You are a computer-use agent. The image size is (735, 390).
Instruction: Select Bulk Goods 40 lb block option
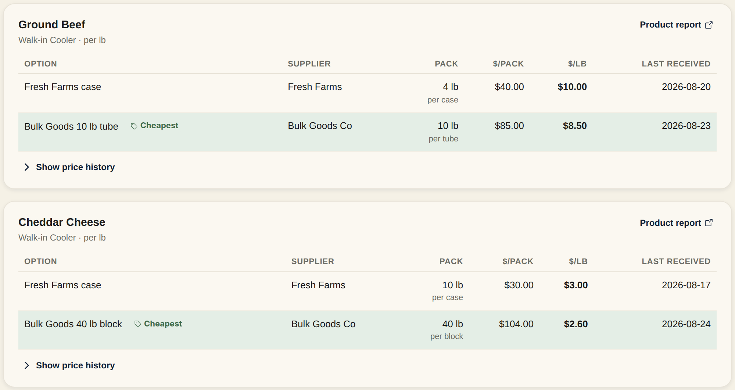[73, 324]
